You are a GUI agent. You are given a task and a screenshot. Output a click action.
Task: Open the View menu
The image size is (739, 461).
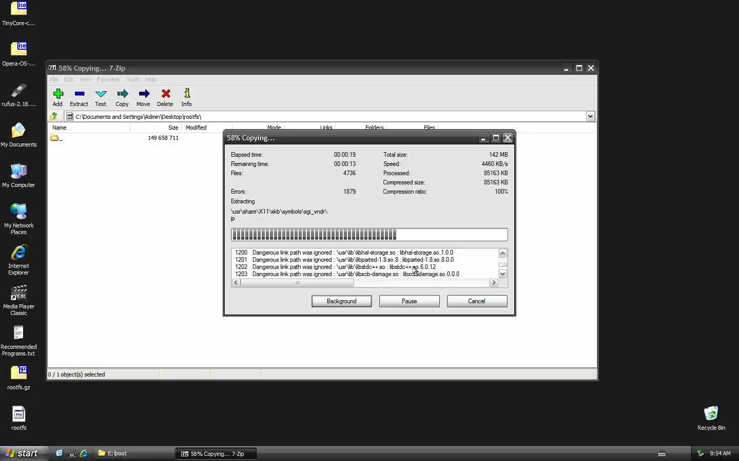[x=85, y=79]
